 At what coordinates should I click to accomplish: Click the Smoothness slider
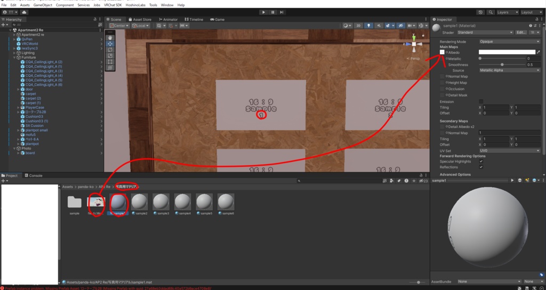[x=502, y=65]
